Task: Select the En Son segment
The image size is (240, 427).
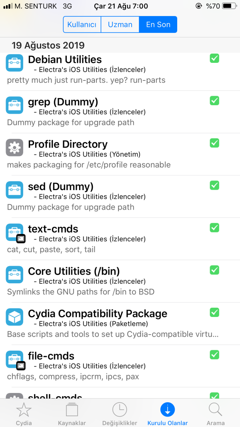Action: point(158,24)
